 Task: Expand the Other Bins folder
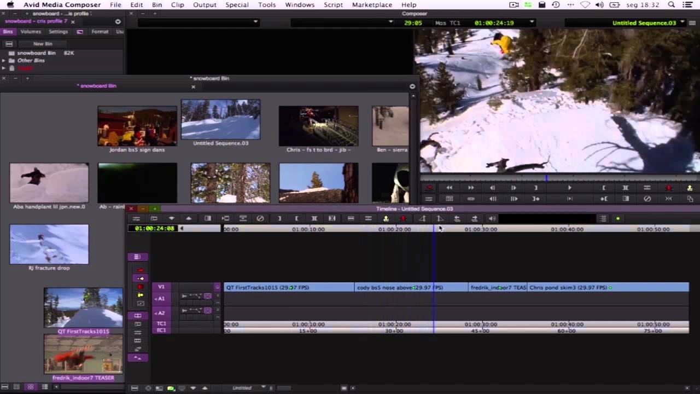(x=4, y=61)
